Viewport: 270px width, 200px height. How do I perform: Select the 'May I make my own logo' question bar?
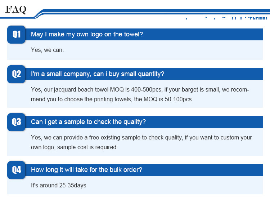[x=144, y=34]
